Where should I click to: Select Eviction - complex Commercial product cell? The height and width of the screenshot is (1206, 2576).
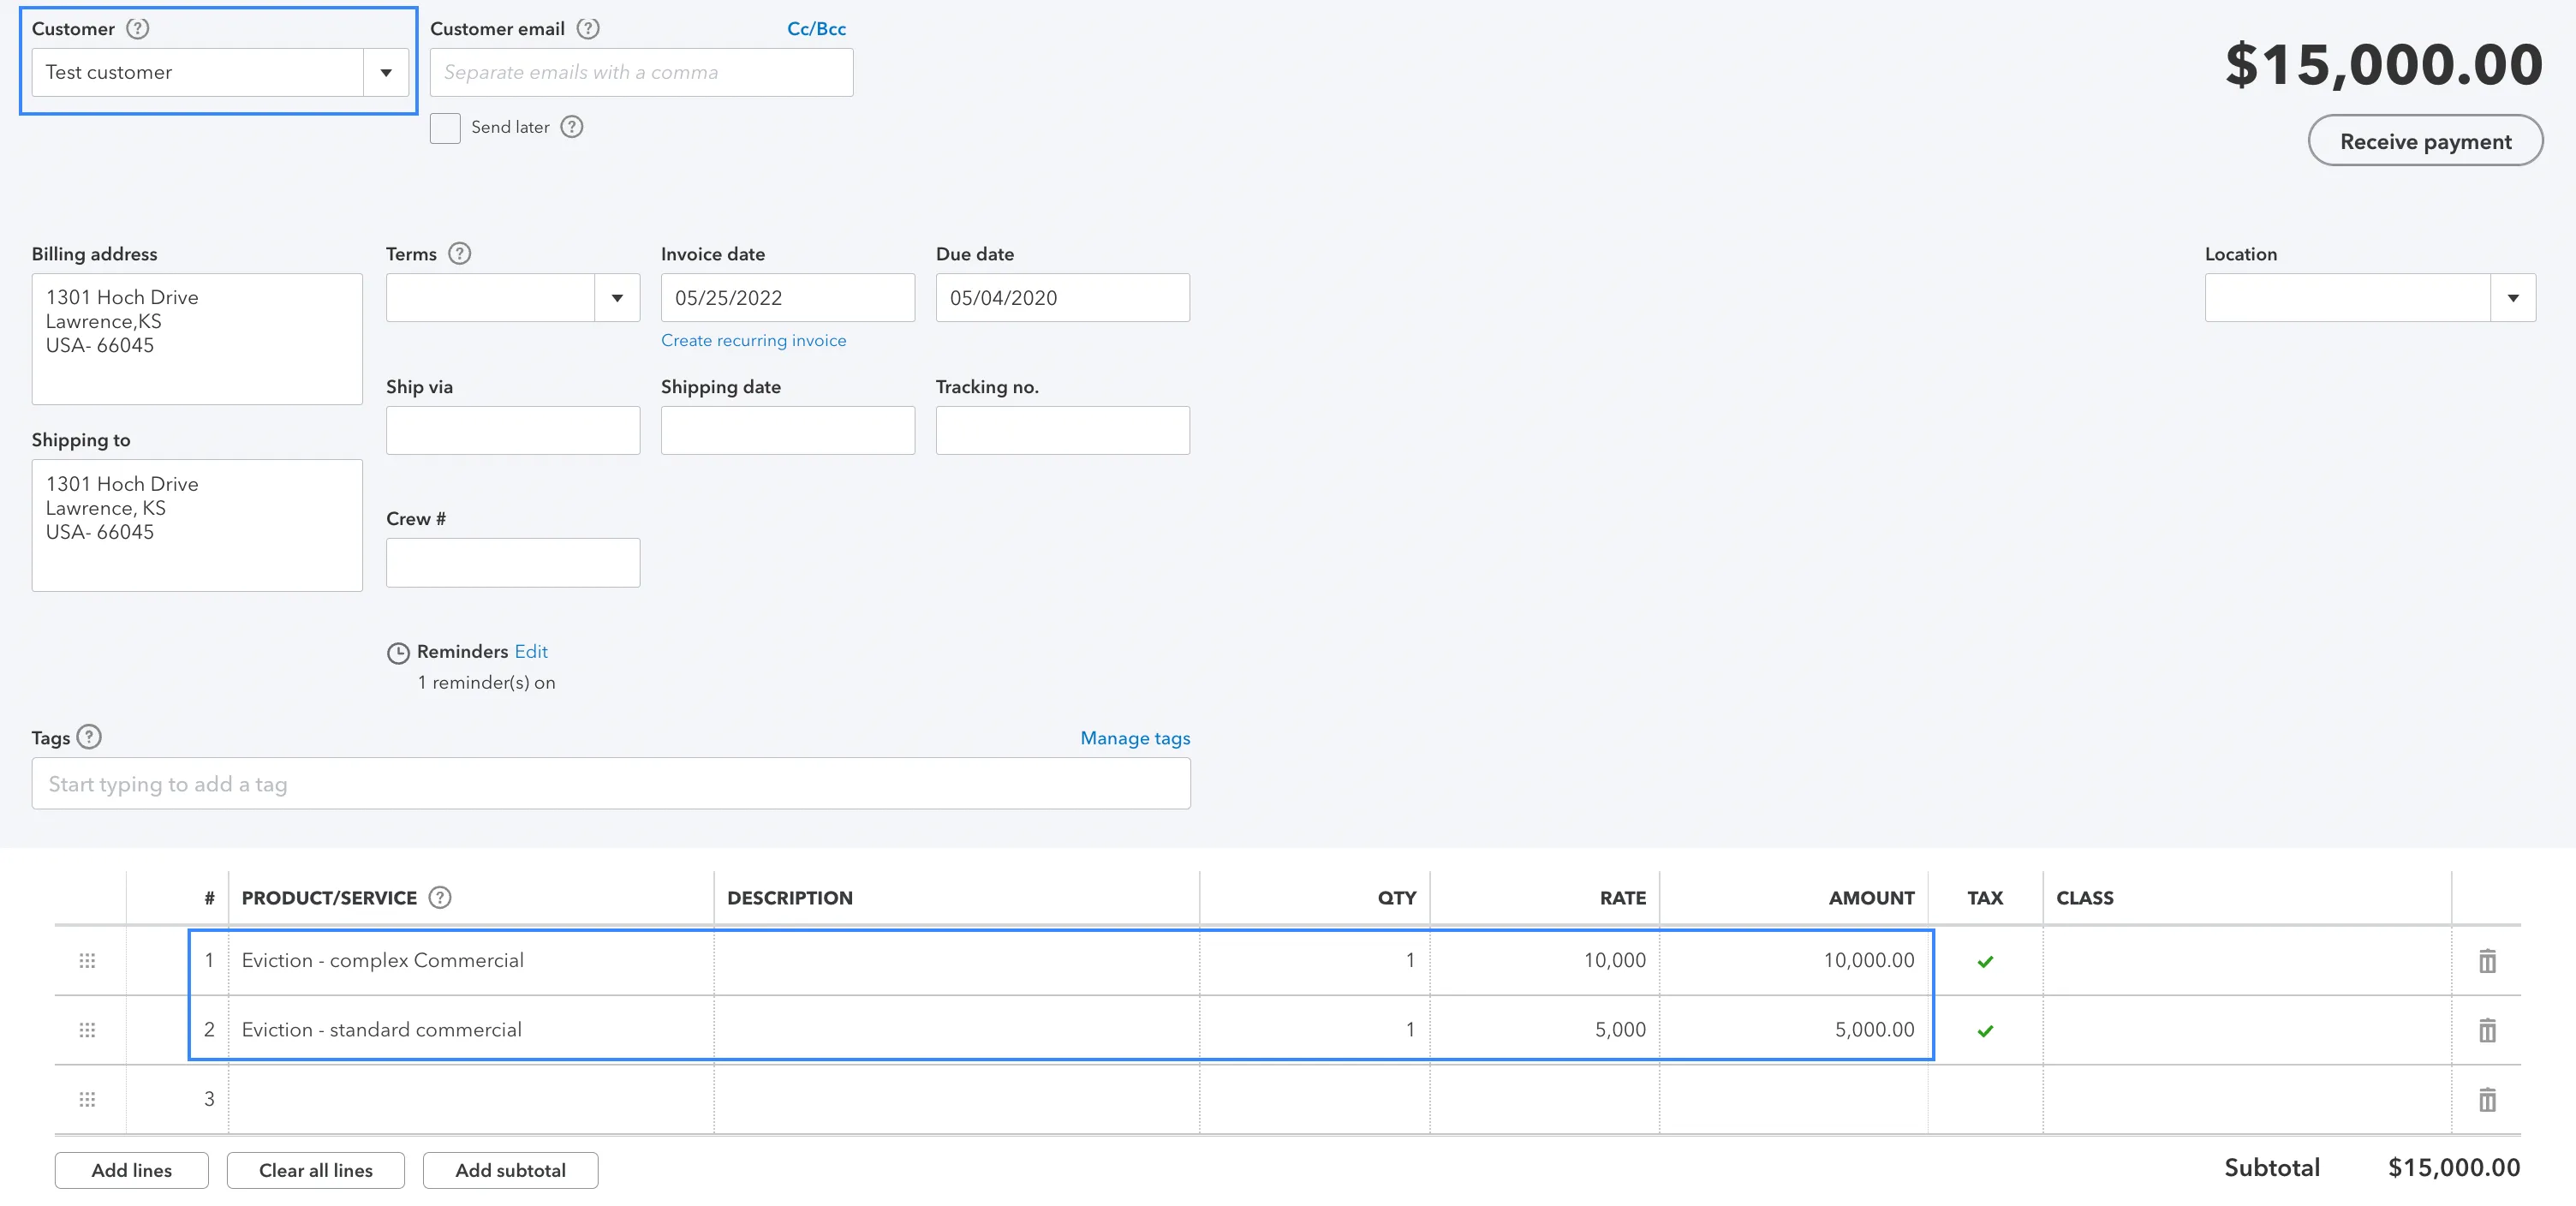(471, 960)
